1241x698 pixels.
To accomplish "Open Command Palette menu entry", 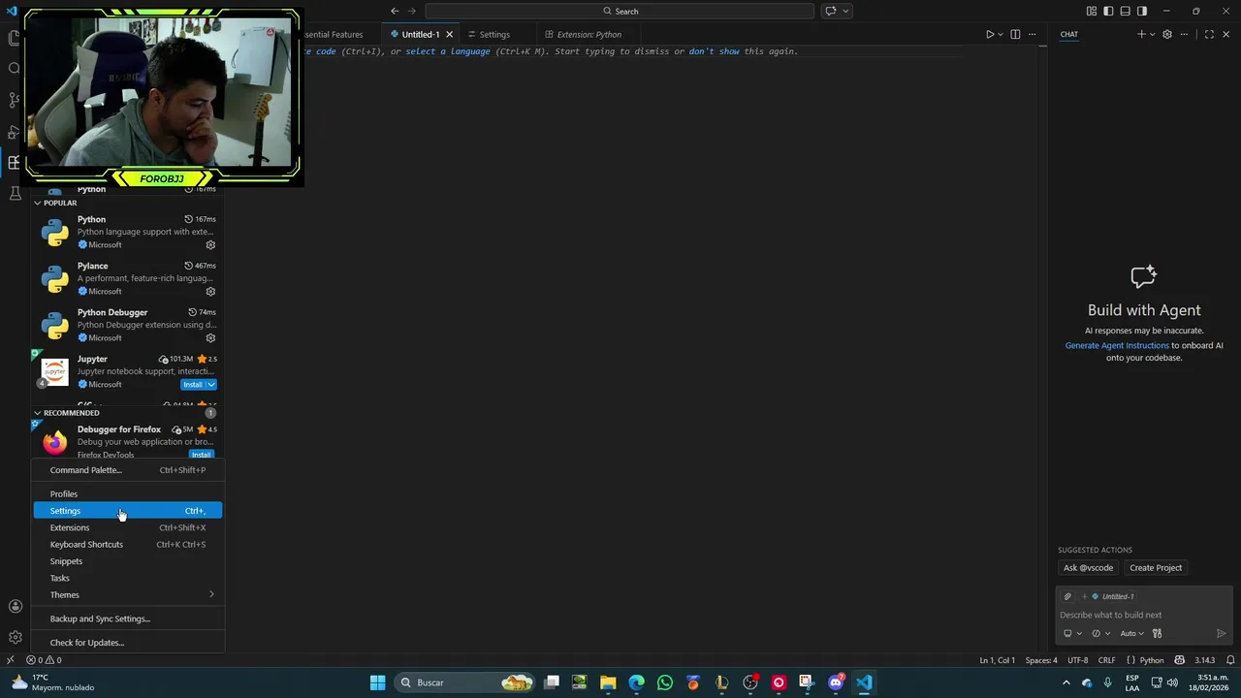I will [128, 470].
